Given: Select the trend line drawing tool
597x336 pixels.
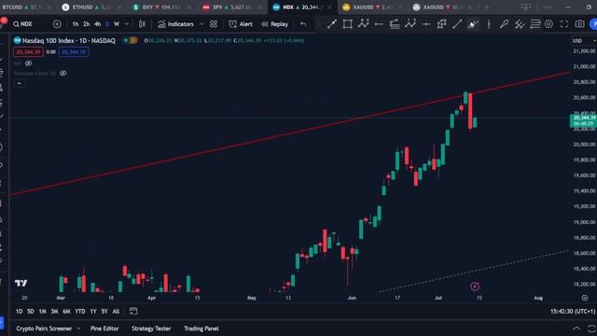Looking at the screenshot, I should 332,24.
